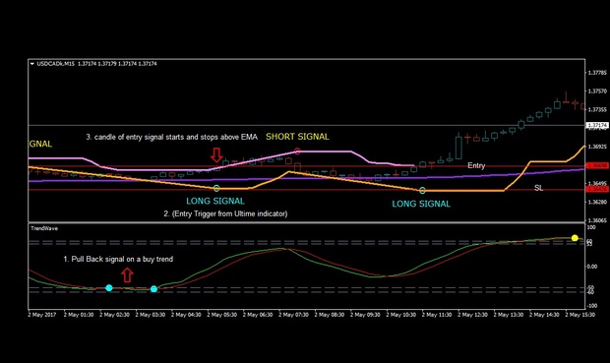Click the '2 May 13:30' time axis label
The image size is (610, 363).
[x=508, y=315]
